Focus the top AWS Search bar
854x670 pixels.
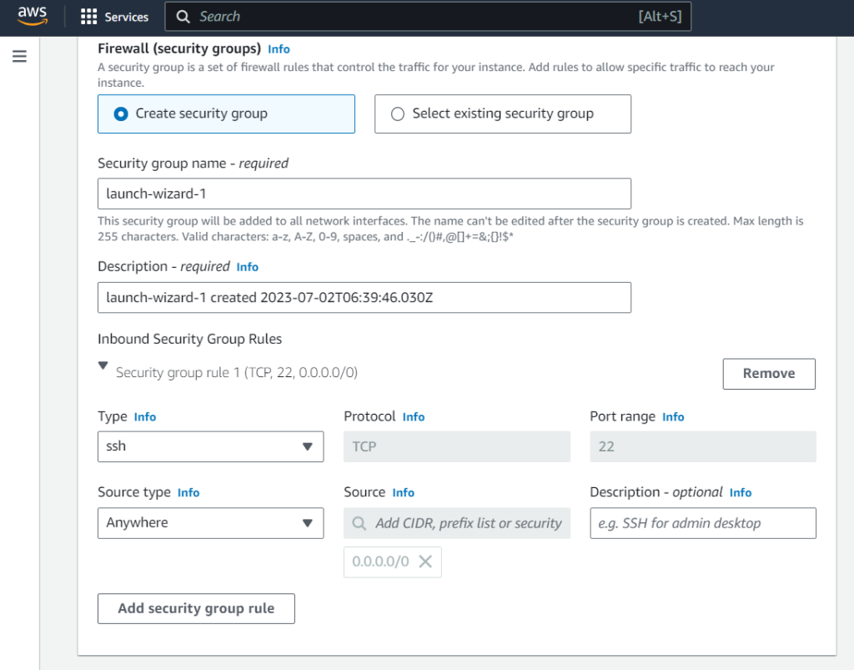417,17
